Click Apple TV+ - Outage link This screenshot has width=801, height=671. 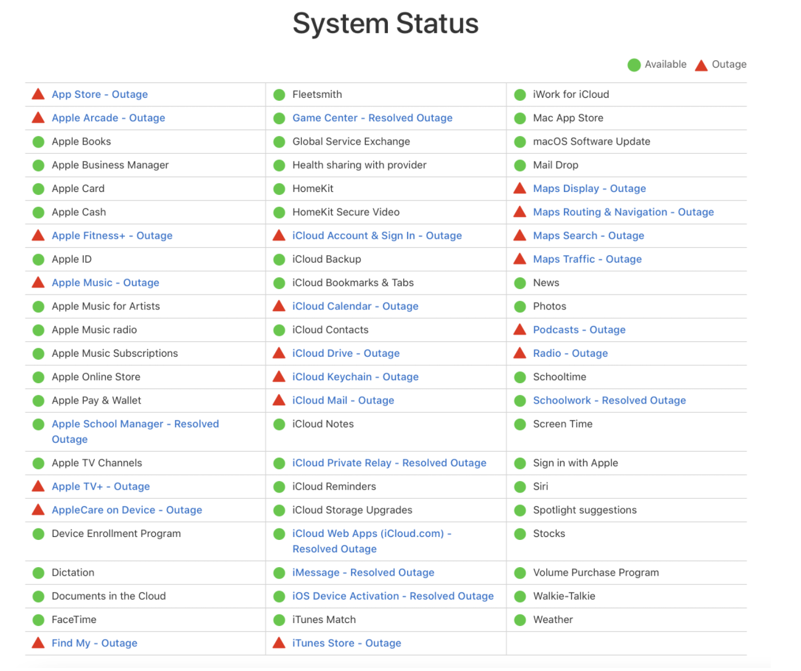pyautogui.click(x=101, y=486)
